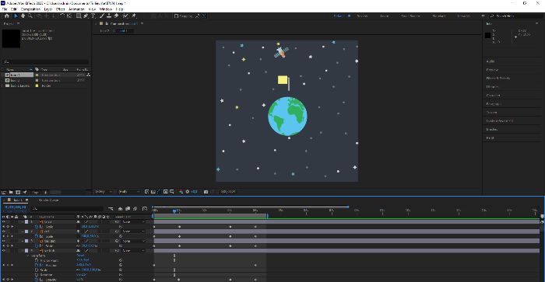Select the Type tool

(x=93, y=16)
